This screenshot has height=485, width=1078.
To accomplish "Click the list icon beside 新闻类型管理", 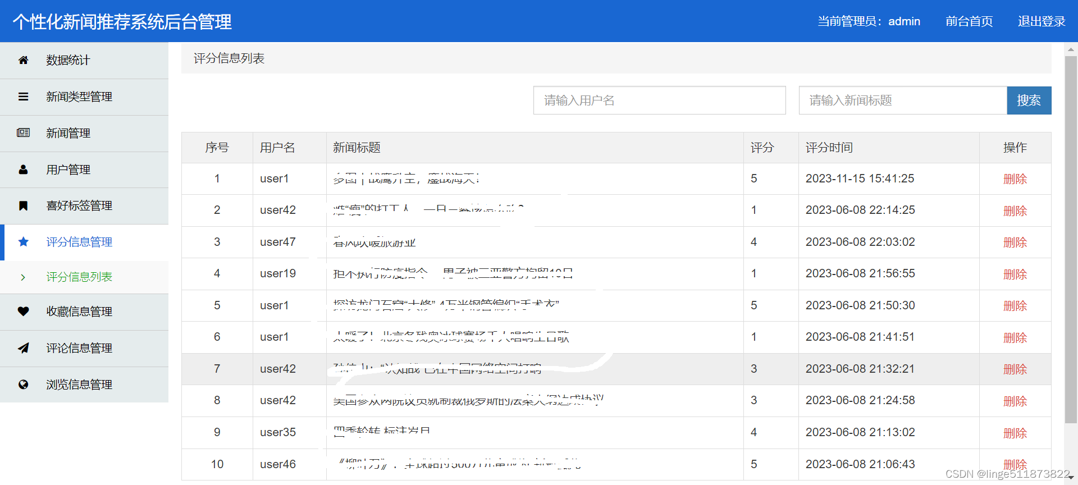I will tap(23, 97).
